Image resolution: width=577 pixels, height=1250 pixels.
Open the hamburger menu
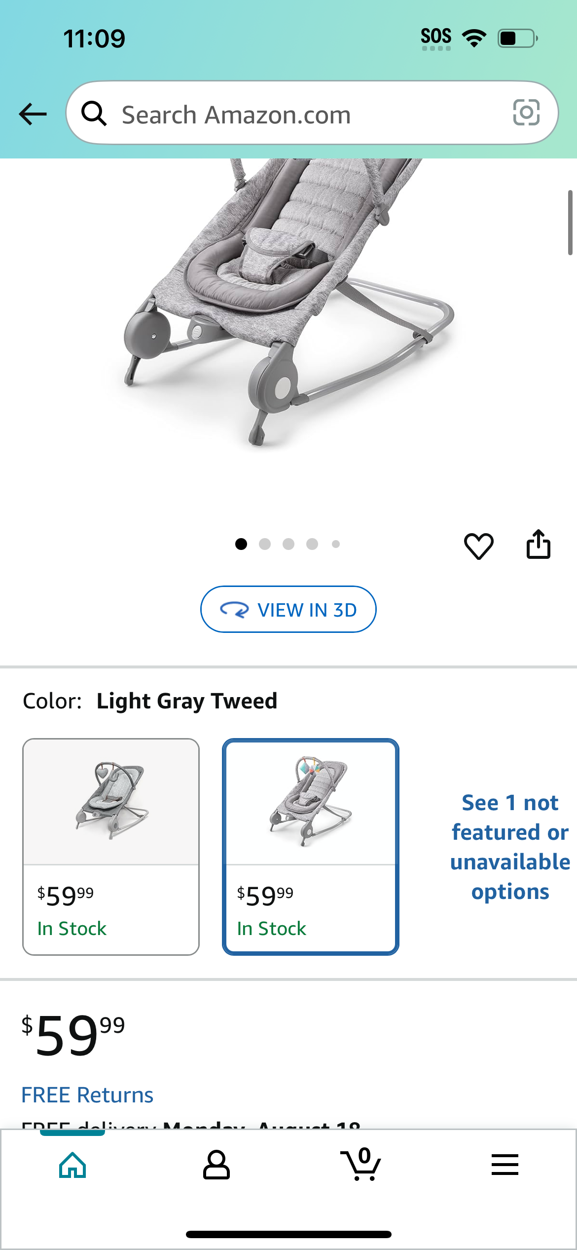[x=505, y=1165]
